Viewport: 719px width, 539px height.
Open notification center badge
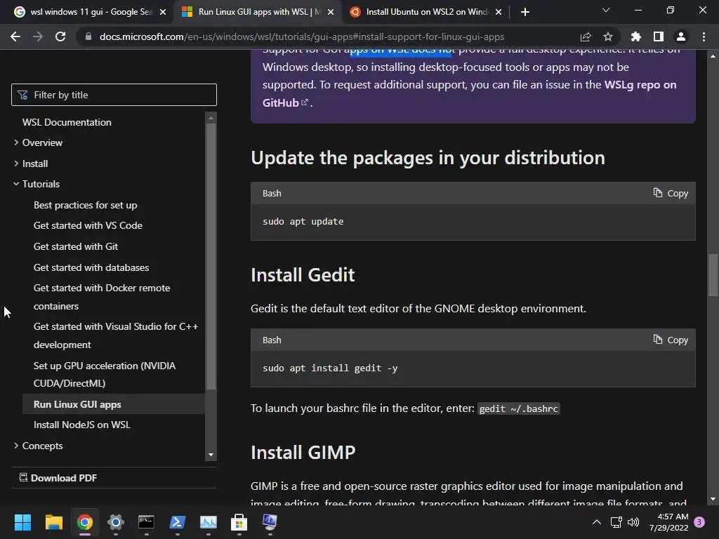(x=699, y=522)
